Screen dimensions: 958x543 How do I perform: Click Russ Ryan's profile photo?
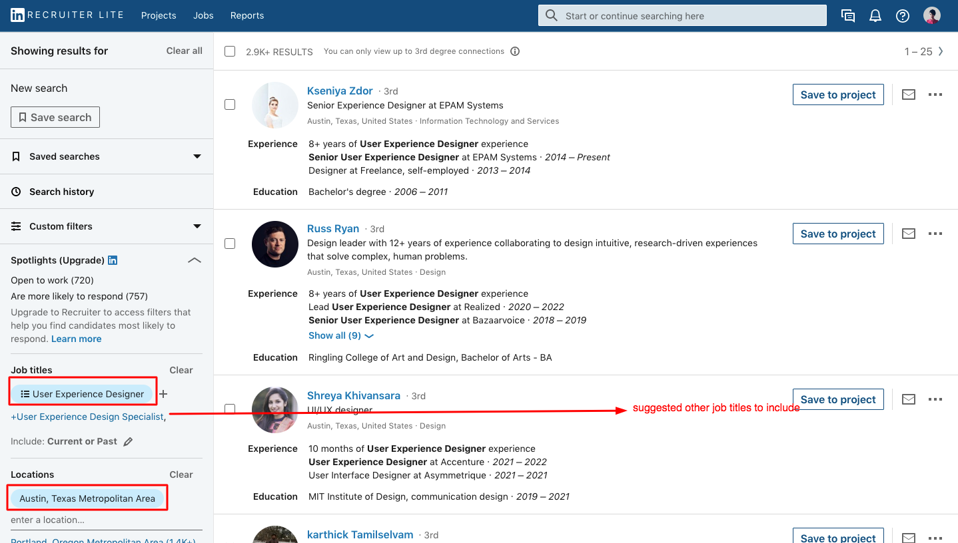tap(275, 244)
